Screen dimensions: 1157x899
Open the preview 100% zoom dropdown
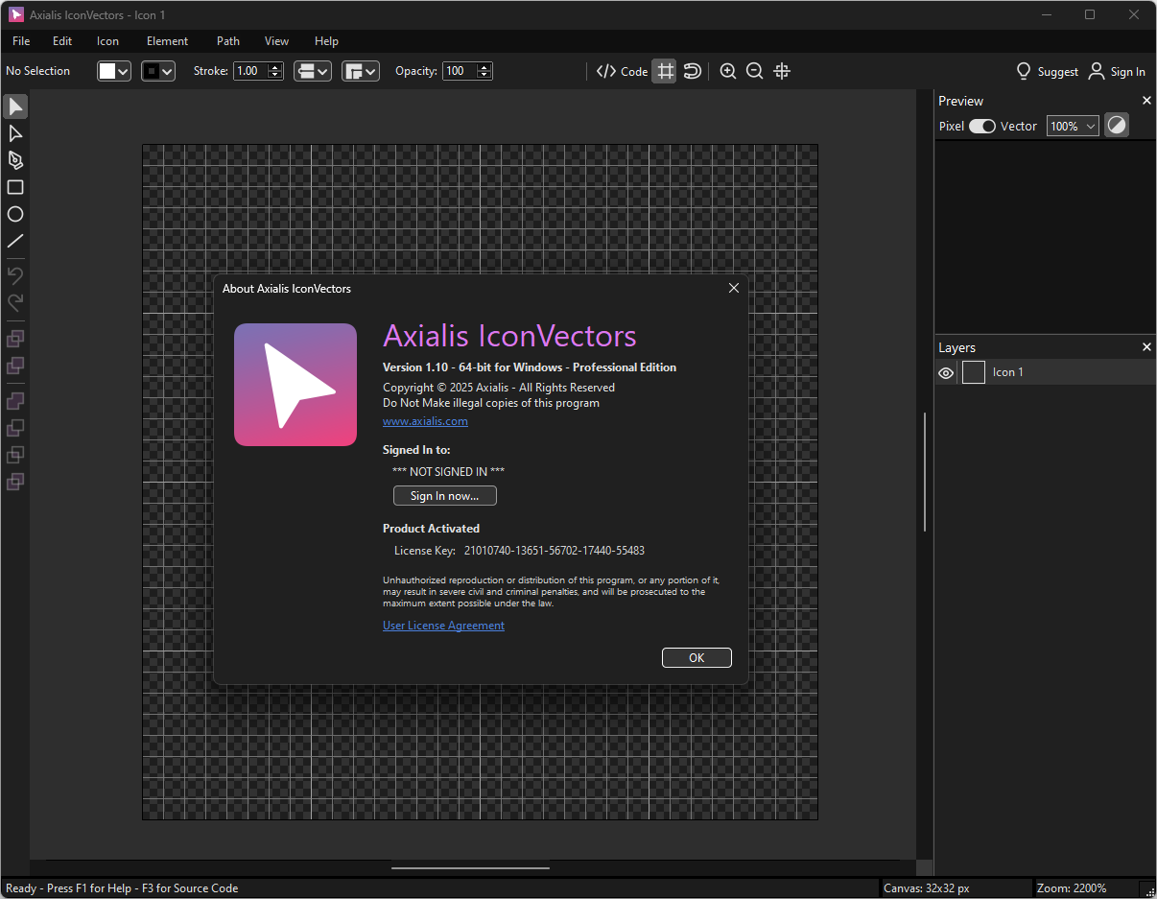point(1074,126)
